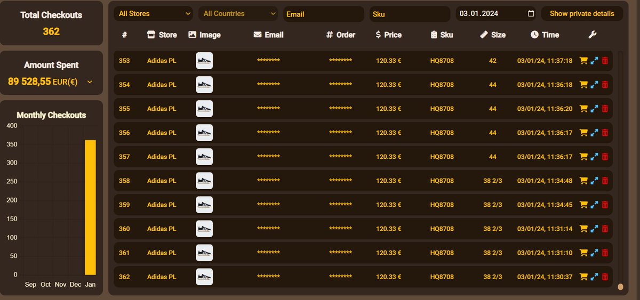Delete checkout row 353 with trash icon

tap(605, 61)
